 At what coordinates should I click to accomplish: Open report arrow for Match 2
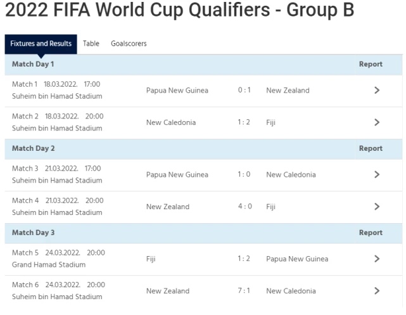pyautogui.click(x=377, y=122)
